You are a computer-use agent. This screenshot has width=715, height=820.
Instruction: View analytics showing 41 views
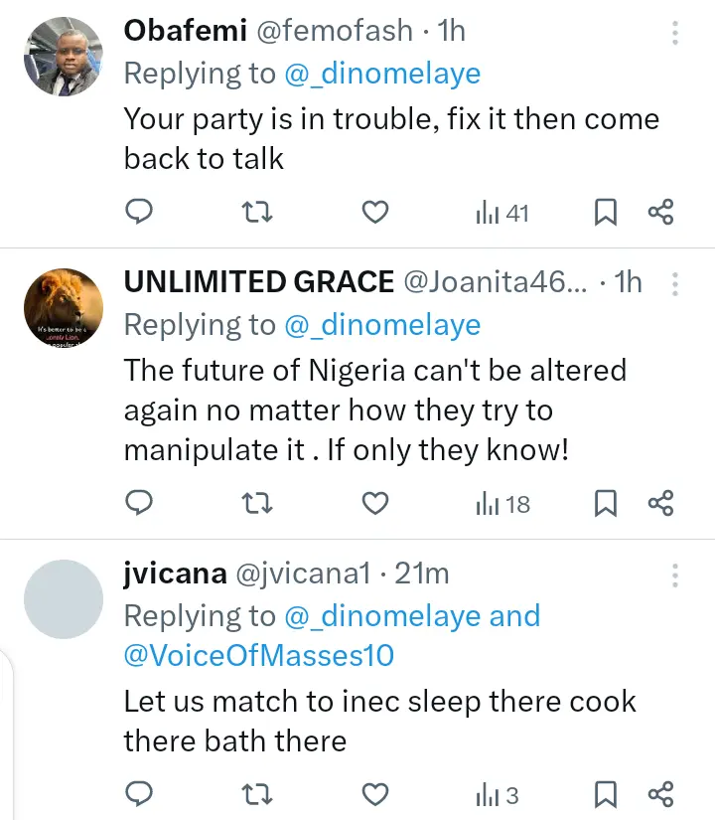502,212
